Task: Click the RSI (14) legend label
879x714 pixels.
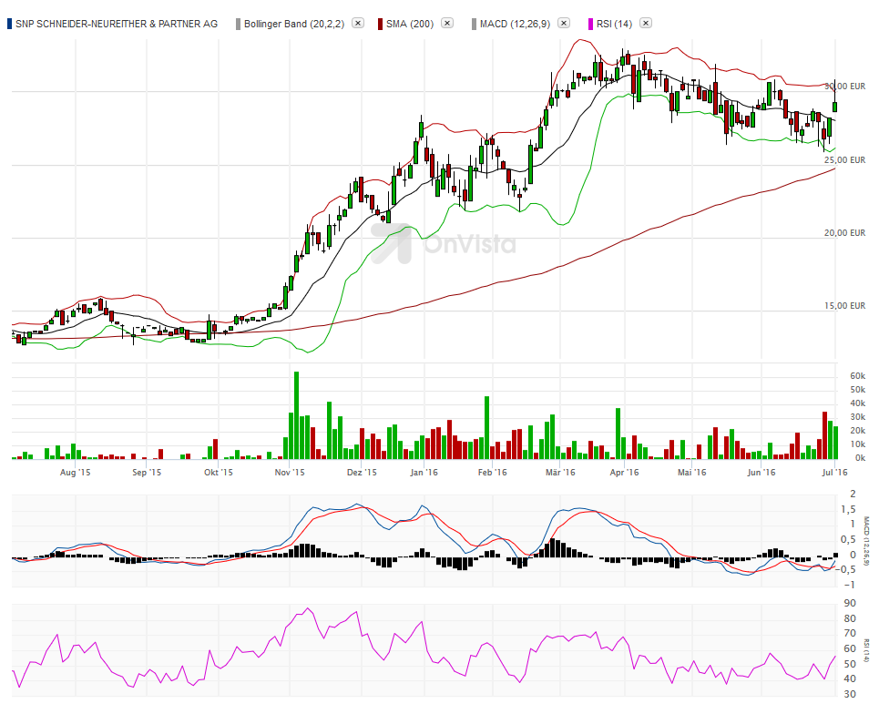Action: point(615,24)
